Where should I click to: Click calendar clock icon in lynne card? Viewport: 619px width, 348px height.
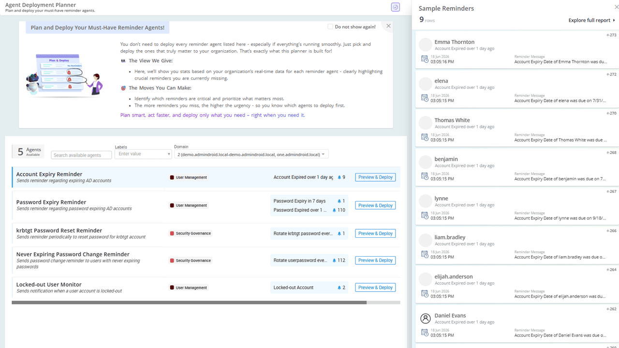[425, 216]
